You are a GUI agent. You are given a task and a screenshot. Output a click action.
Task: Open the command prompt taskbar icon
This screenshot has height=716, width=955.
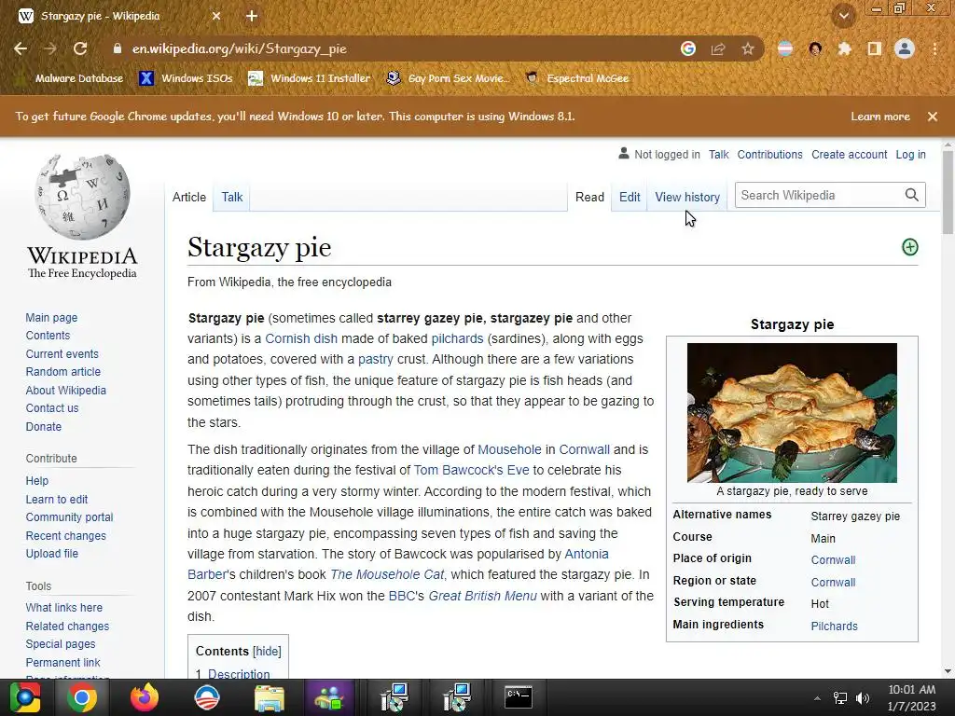pyautogui.click(x=519, y=697)
